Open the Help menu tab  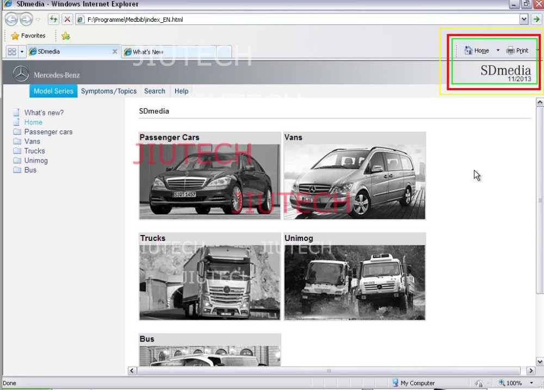tap(181, 91)
